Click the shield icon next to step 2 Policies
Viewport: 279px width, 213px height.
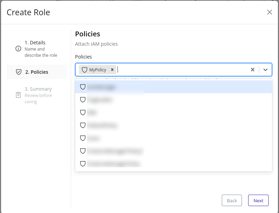pyautogui.click(x=18, y=72)
